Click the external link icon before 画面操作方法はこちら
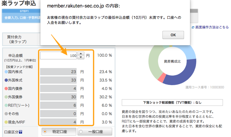231x137 pixels. click(x=193, y=28)
